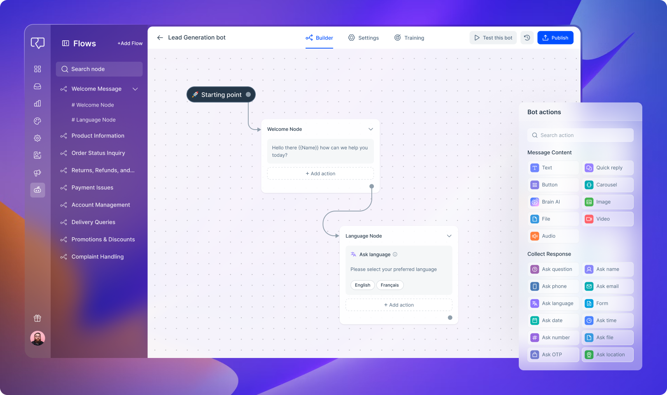667x395 pixels.
Task: Select the Français language option
Action: (389, 285)
